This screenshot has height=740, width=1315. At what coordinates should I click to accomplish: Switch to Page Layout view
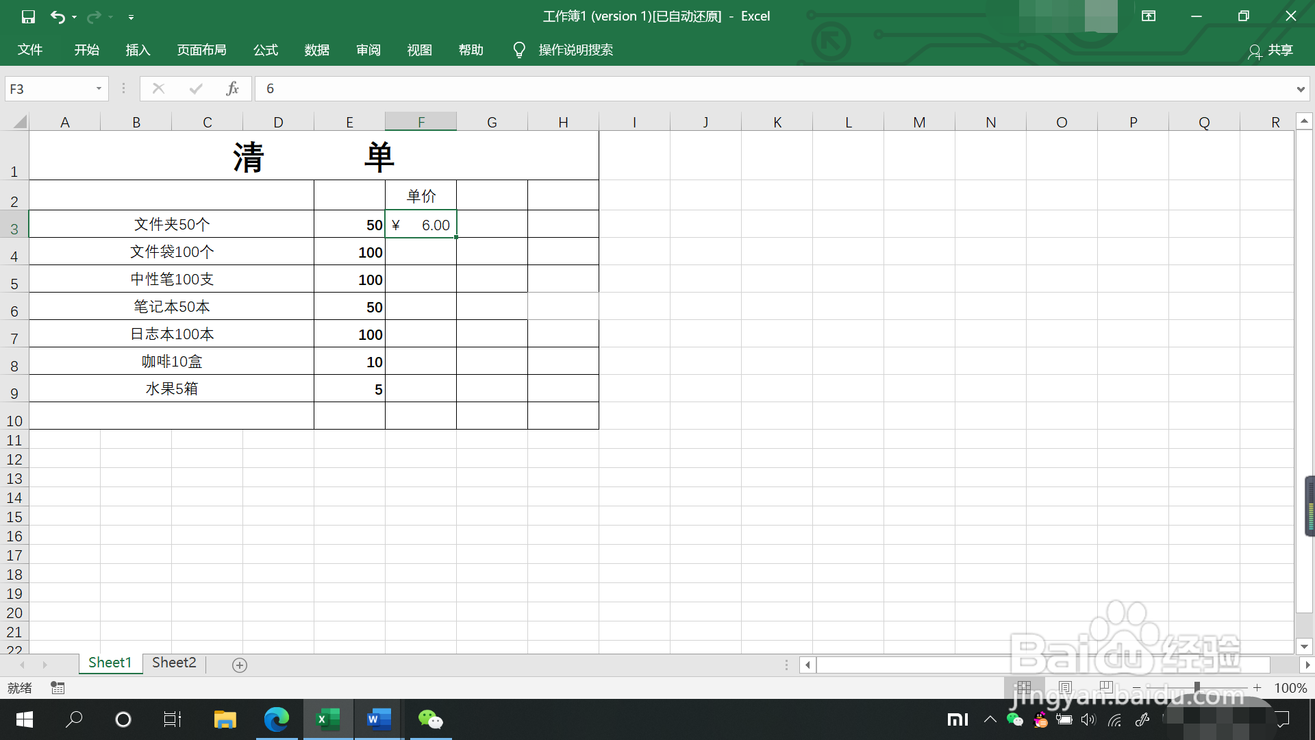pos(1065,687)
